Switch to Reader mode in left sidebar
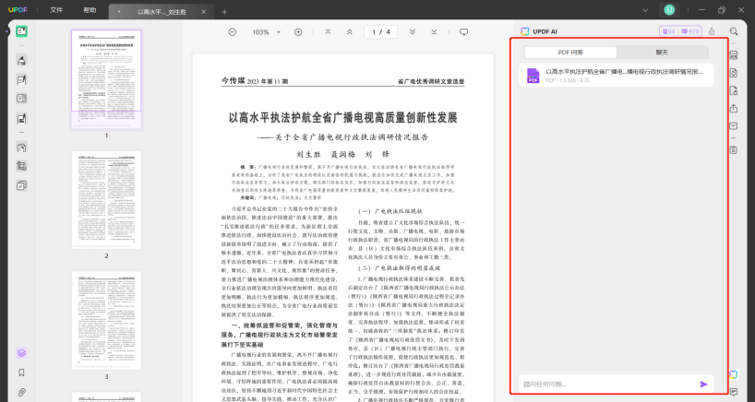This screenshot has width=755, height=402. pos(21,31)
